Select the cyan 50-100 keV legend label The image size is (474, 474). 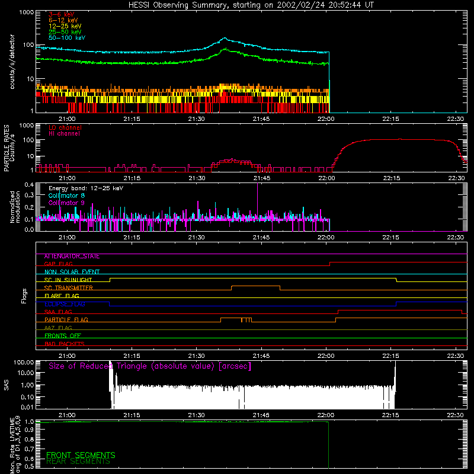coord(67,38)
